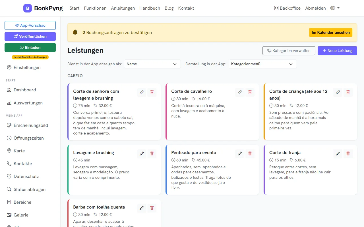Viewport: 364px width, 227px height.
Task: Click 'Im Kalender ansehen' button
Action: click(x=331, y=32)
